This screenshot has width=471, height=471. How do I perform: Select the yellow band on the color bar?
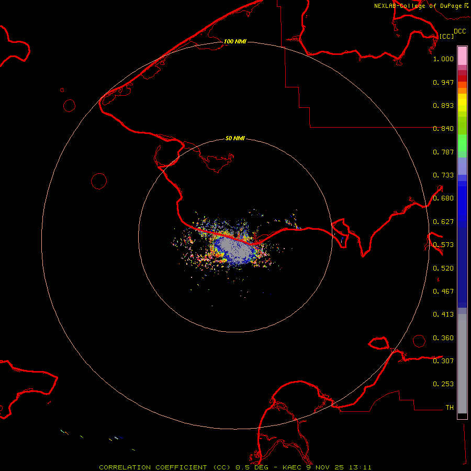point(462,102)
